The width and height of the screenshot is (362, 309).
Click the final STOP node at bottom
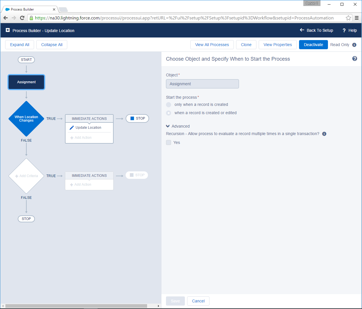click(x=26, y=219)
